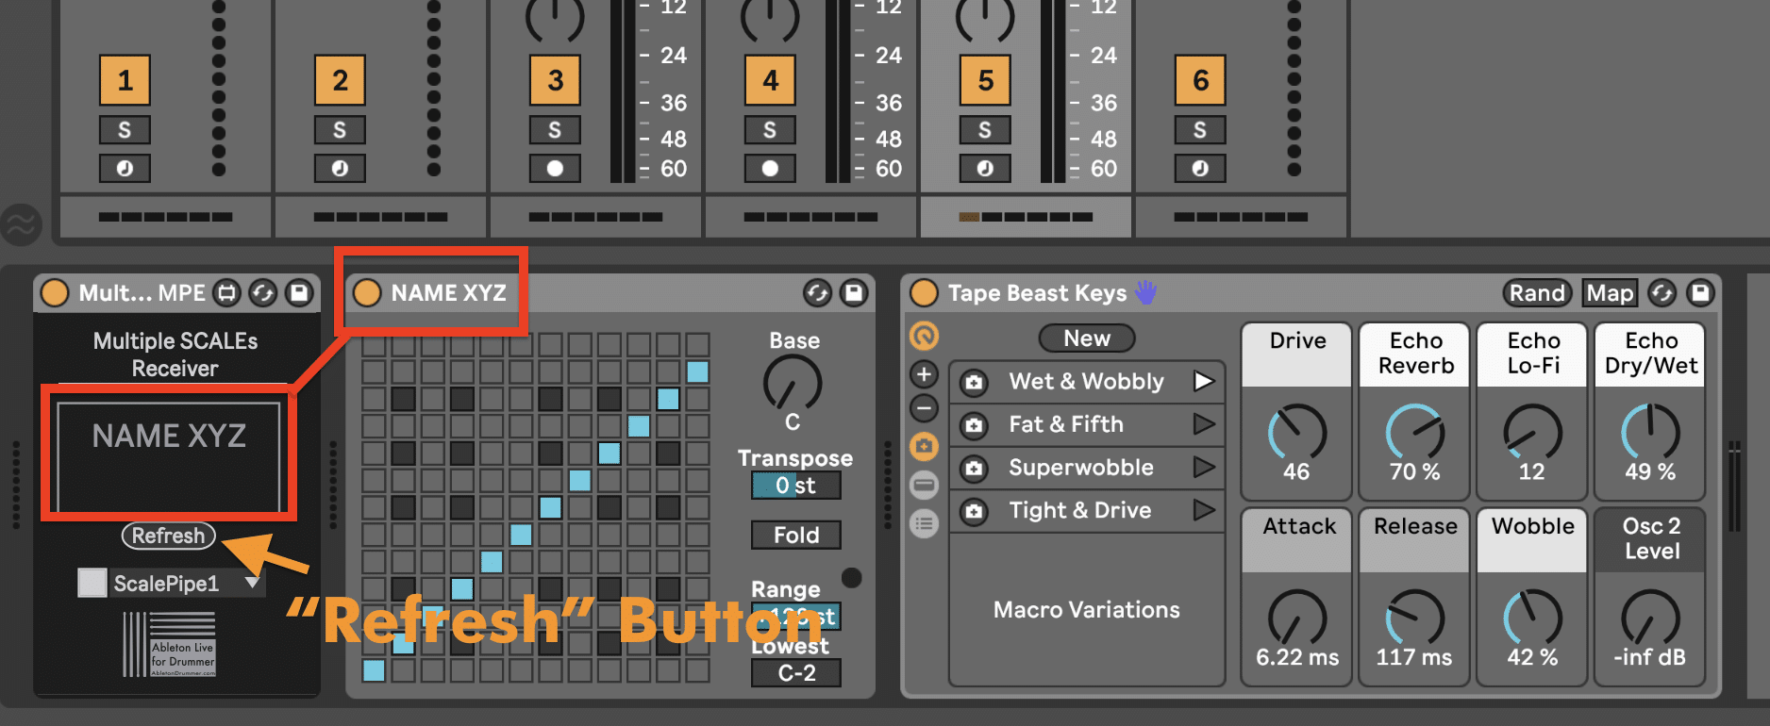Launch Tight & Drive variation

pyautogui.click(x=1204, y=510)
